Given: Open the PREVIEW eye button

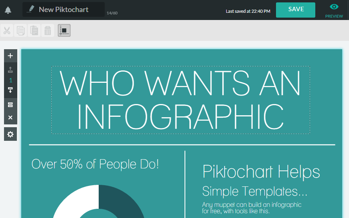Looking at the screenshot, I should (x=334, y=11).
